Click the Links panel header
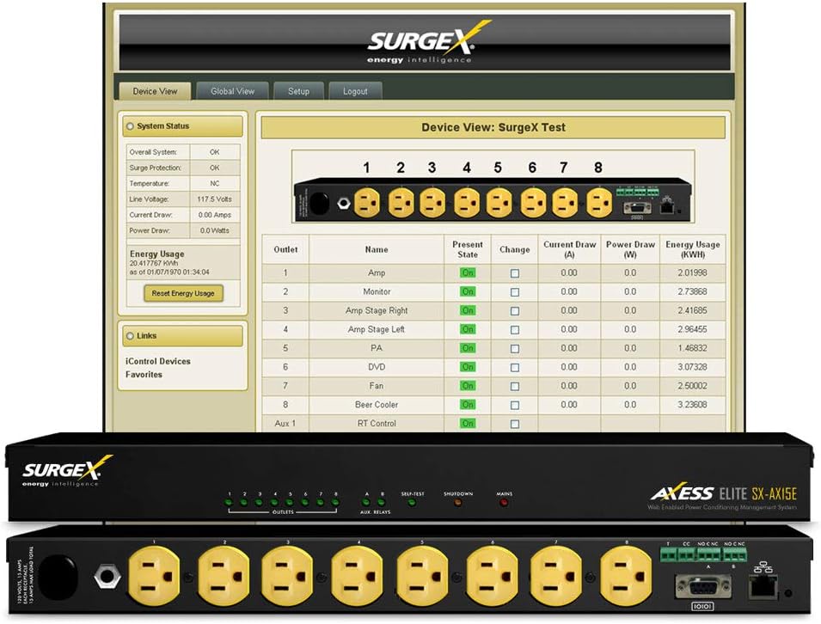 point(183,336)
